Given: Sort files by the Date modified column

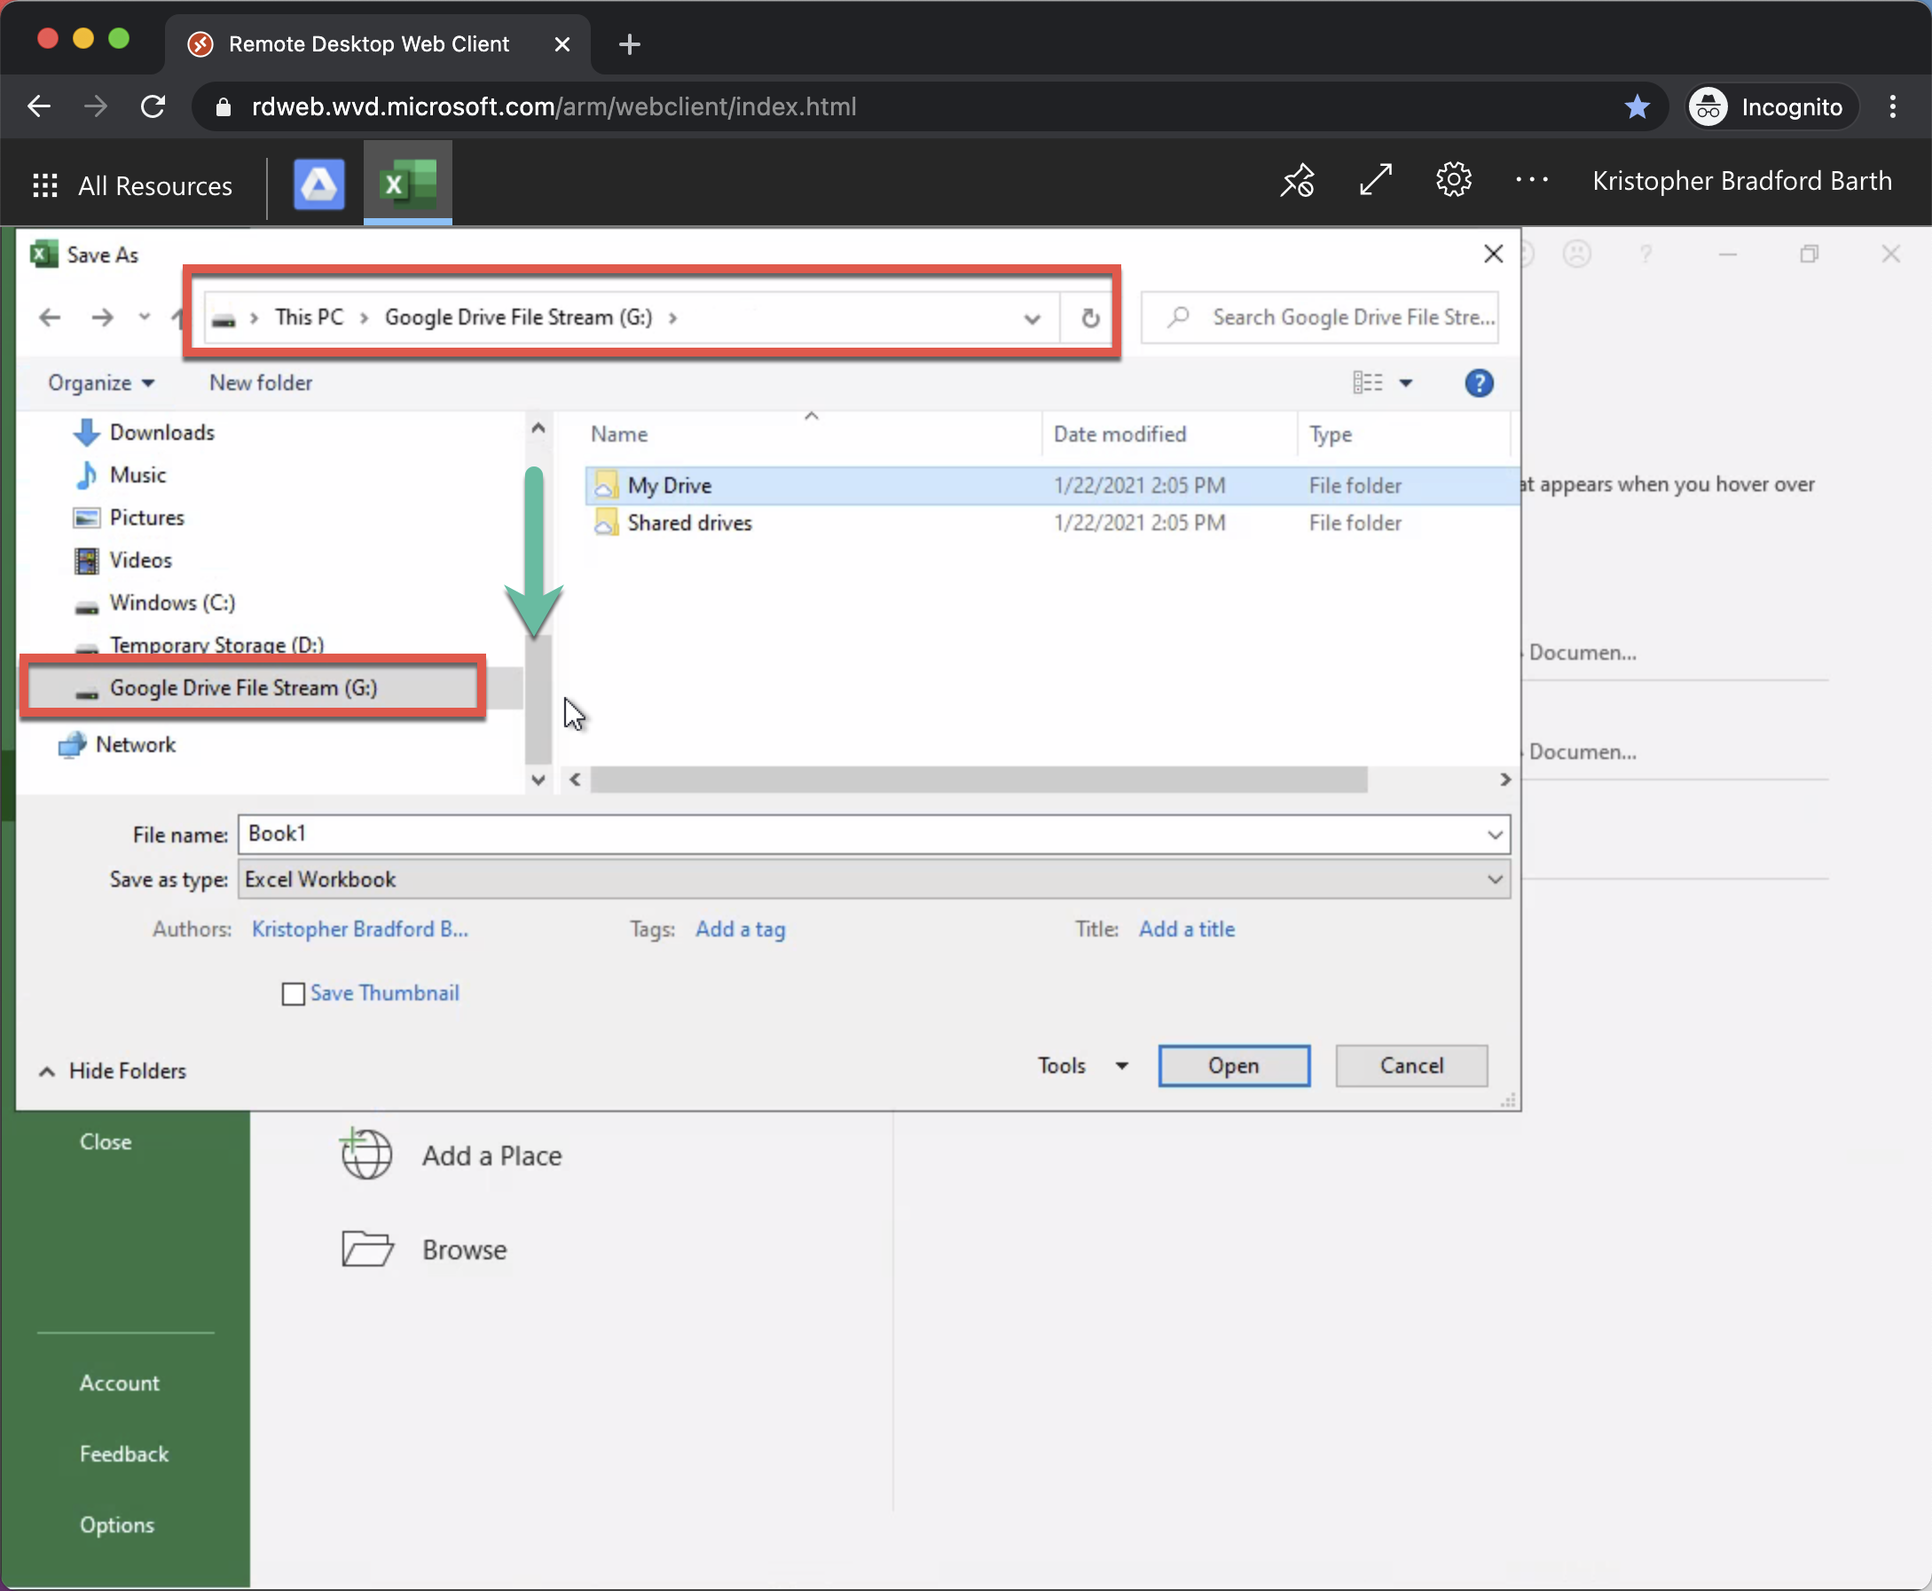Looking at the screenshot, I should coord(1119,435).
